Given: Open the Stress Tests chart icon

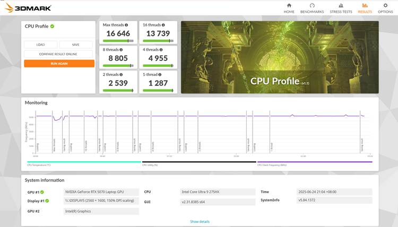Looking at the screenshot, I should 341,5.
